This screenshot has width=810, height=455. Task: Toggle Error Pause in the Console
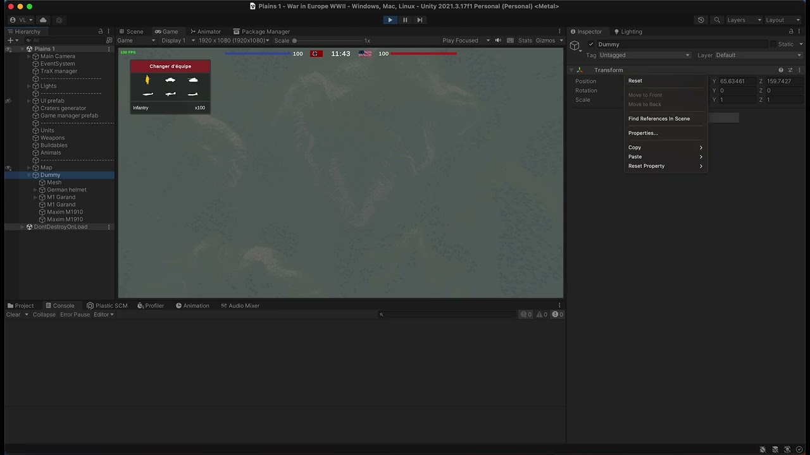tap(75, 314)
